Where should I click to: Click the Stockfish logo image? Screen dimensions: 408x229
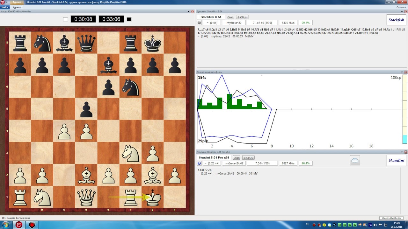click(396, 20)
